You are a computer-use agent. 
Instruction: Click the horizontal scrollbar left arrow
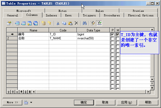pyautogui.click(x=34, y=92)
